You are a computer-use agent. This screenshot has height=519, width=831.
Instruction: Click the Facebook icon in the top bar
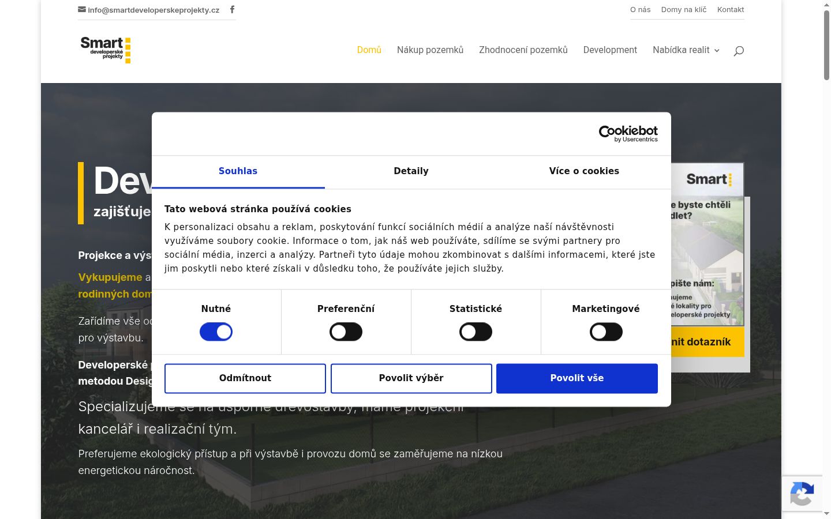232,9
